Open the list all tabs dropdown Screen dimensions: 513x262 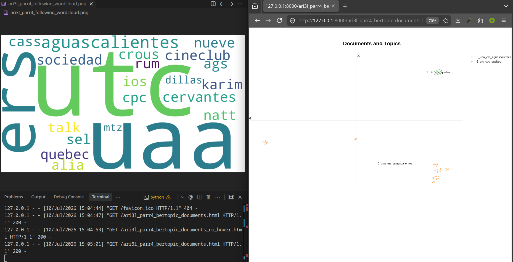[506, 6]
